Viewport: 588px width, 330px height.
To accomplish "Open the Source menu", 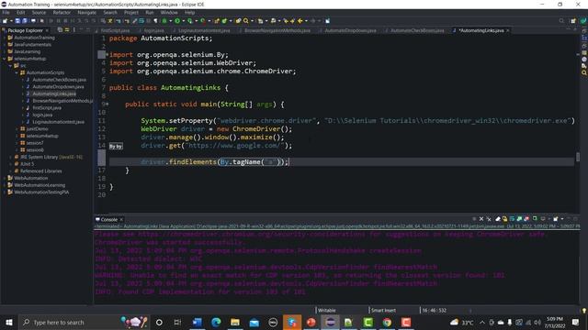I will [39, 12].
